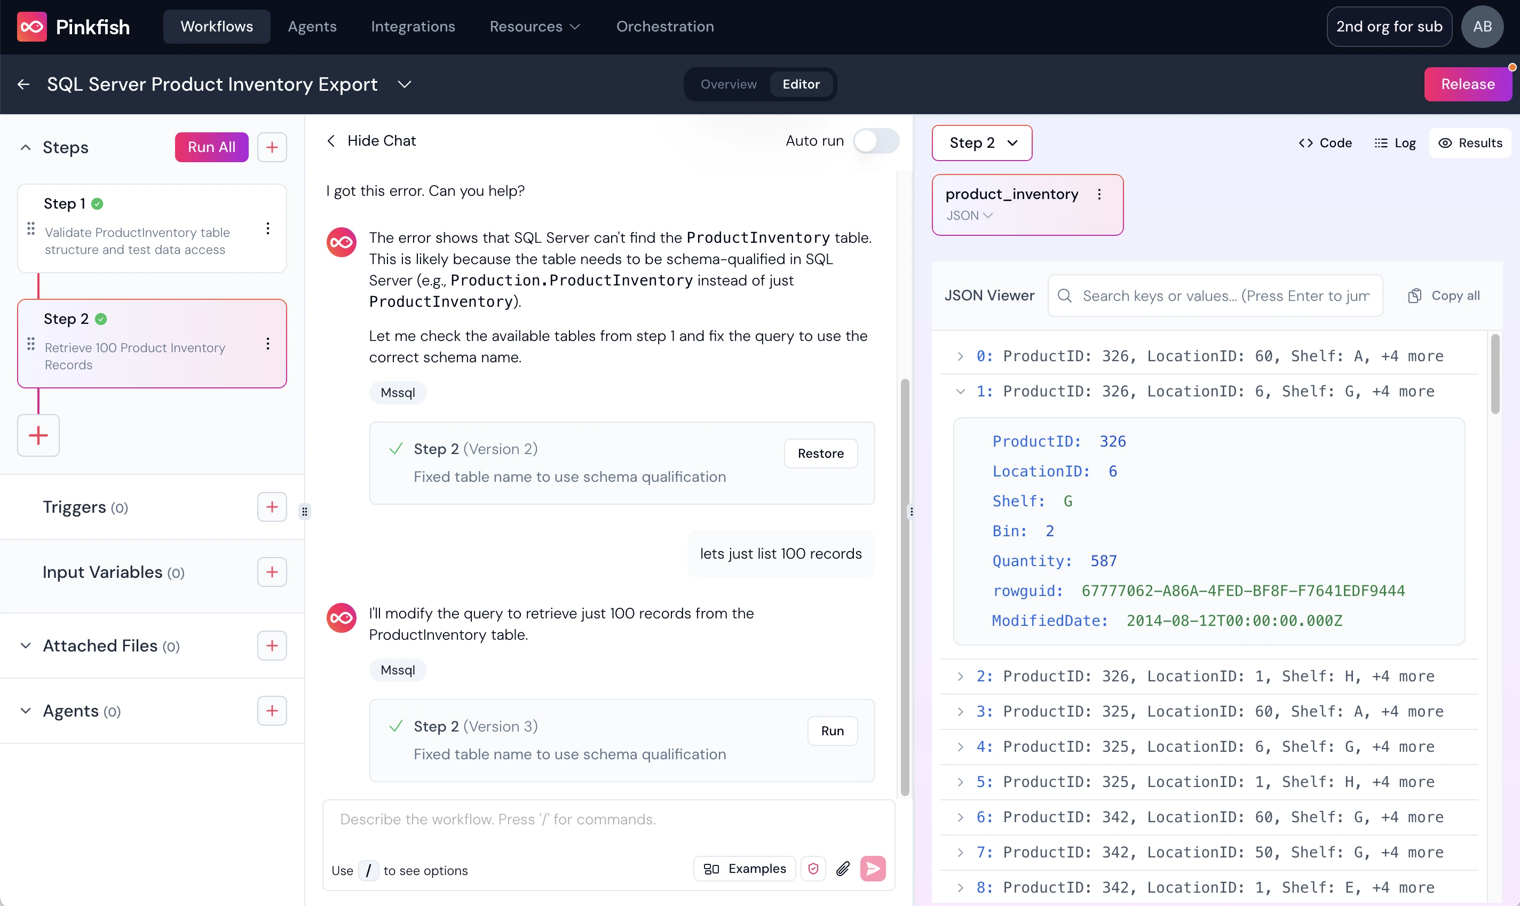
Task: Click the Run All button
Action: tap(211, 147)
